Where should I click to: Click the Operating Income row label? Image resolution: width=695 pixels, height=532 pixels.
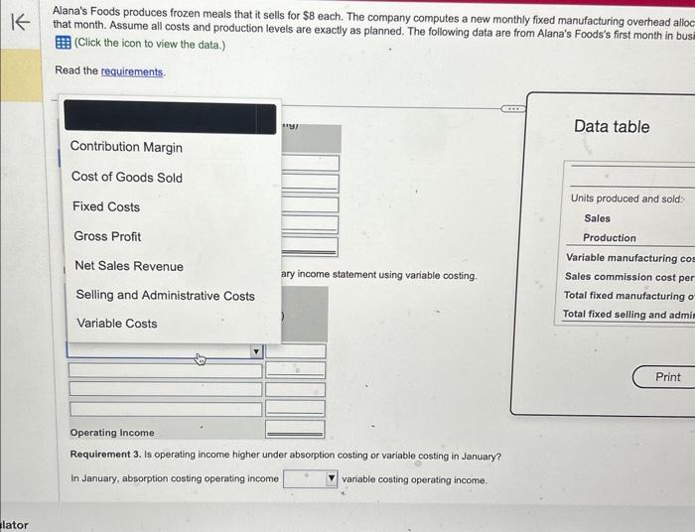(112, 433)
